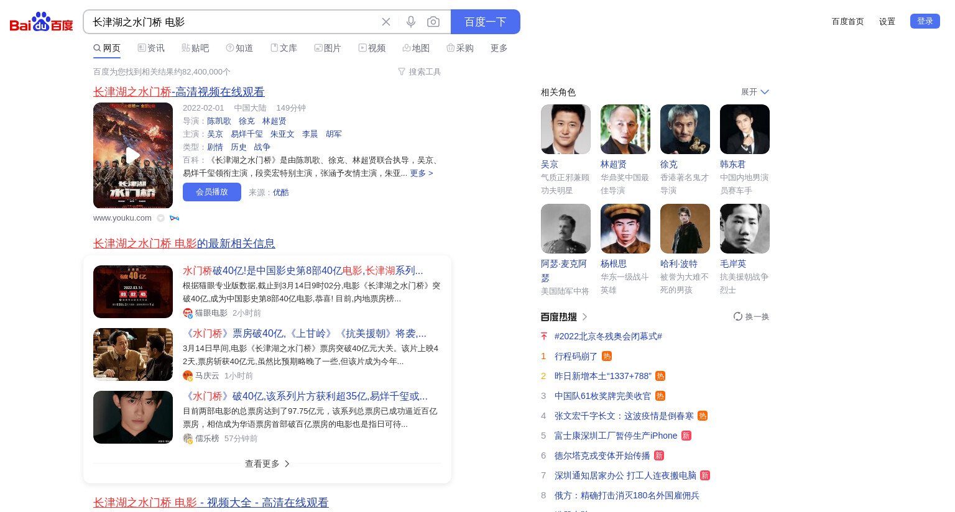
Task: Switch to the 地图 tab
Action: coord(416,48)
